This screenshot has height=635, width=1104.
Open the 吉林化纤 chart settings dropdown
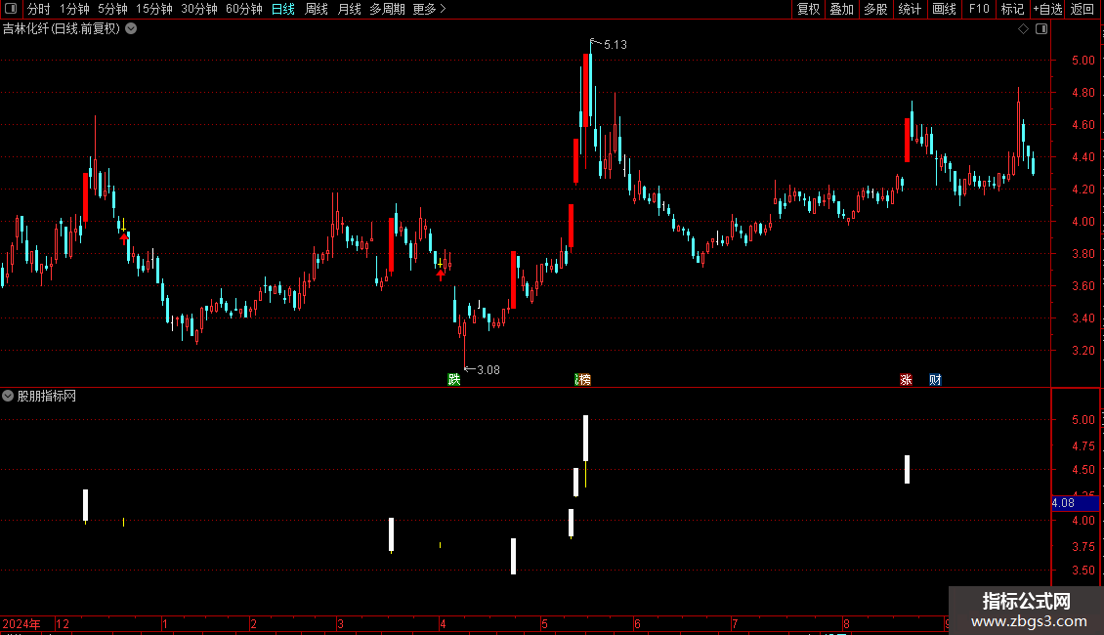tap(131, 29)
